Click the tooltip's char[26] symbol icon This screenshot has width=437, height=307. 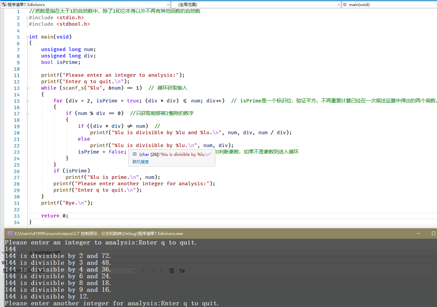[x=135, y=154]
